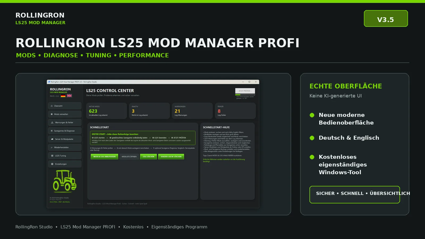This screenshot has height=239, width=425.
Task: Click the 'ECHTE OBERFLÄCHE' heading
Action: coord(346,86)
